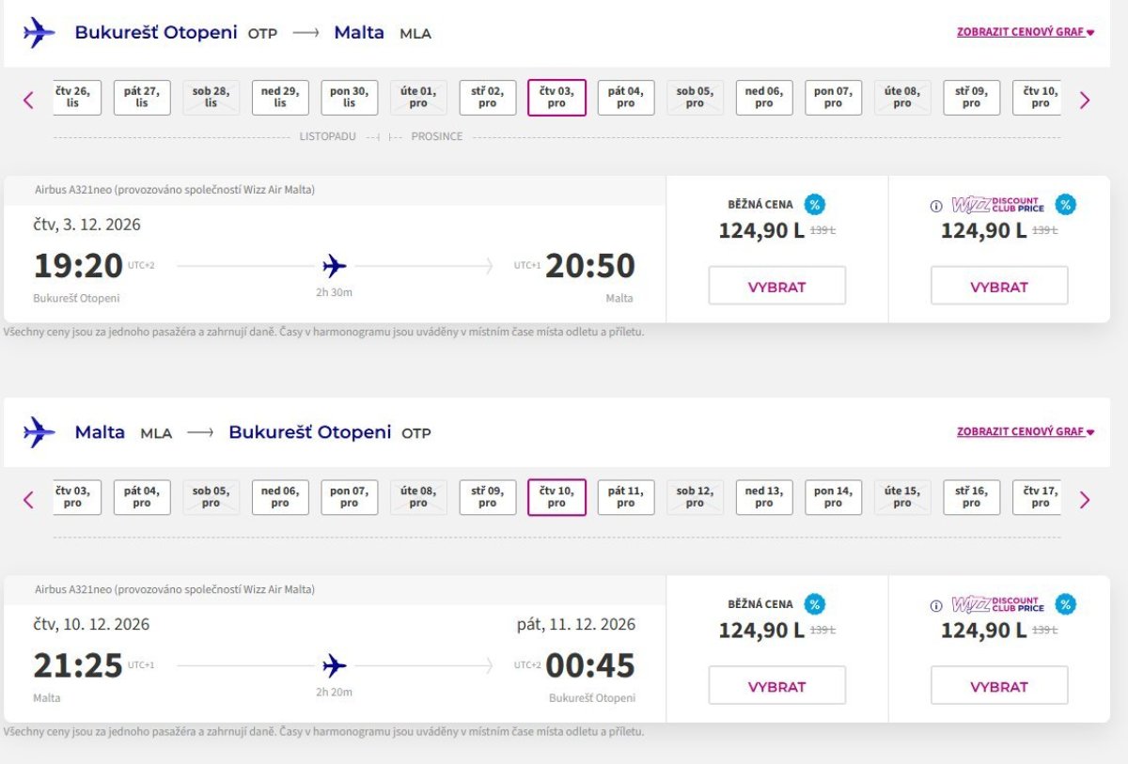Expand the return flight Zobrazit cenový graf
This screenshot has width=1128, height=764.
(1026, 432)
